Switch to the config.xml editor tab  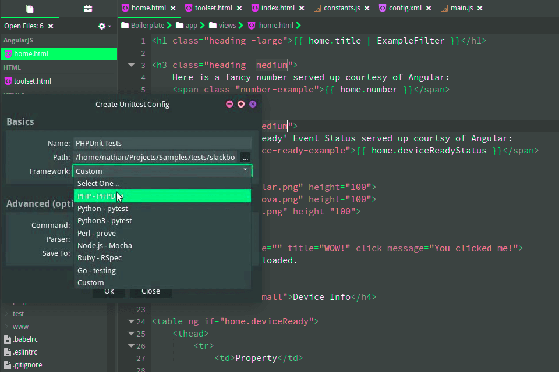point(405,8)
